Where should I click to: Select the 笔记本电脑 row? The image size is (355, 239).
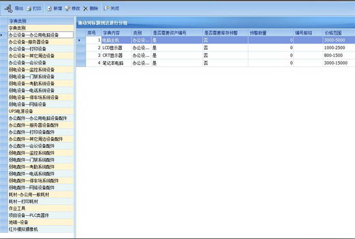(115, 63)
